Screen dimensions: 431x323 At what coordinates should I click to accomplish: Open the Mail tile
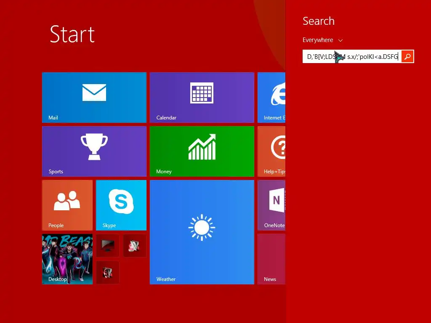click(x=94, y=98)
